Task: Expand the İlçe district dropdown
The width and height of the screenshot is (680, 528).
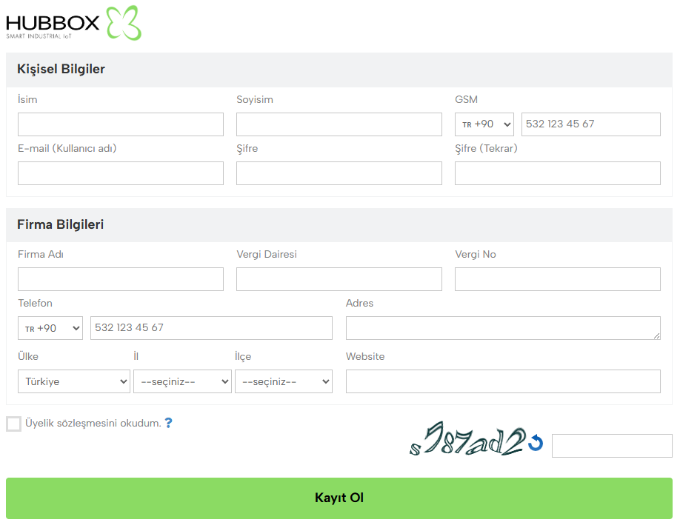Action: [284, 381]
